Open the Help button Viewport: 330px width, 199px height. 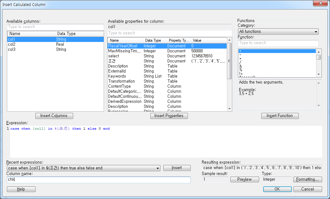(21, 189)
